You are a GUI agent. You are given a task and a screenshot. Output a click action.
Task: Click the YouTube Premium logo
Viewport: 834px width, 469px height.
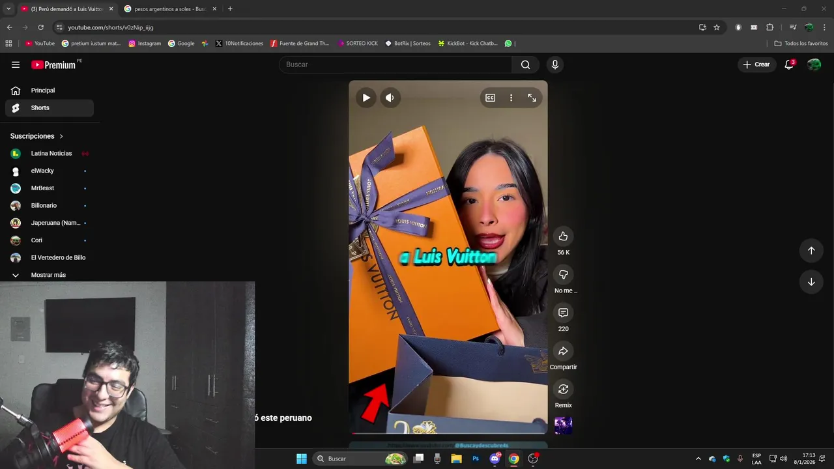[53, 64]
